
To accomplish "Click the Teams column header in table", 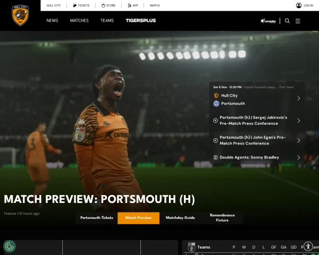I will tap(204, 247).
